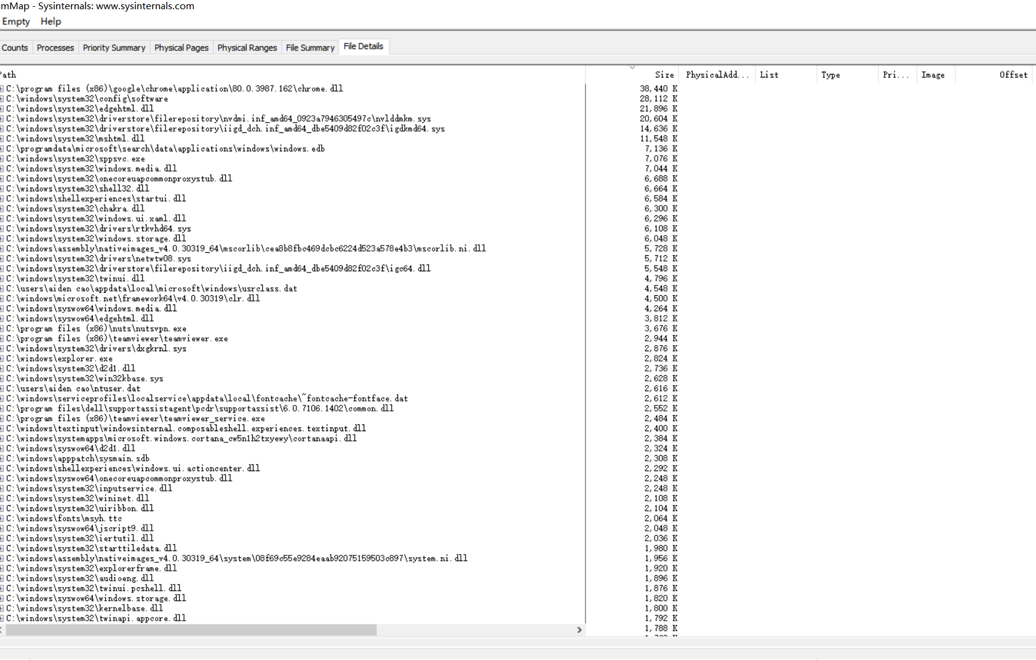Select the kernelbase.dll path
The image size is (1036, 660).
pyautogui.click(x=85, y=608)
